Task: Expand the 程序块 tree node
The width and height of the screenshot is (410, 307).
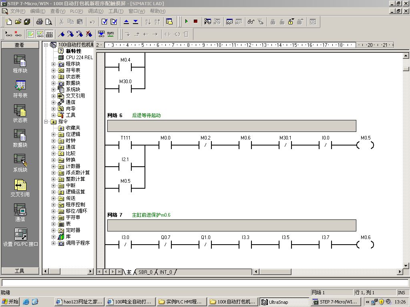Action: pos(54,64)
